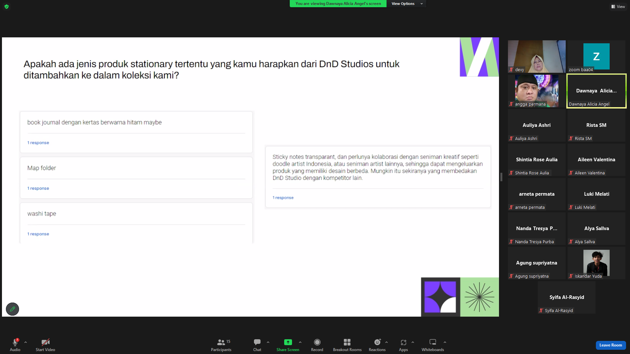Click the Sticky notes transparant response paragraph
630x354 pixels.
click(x=378, y=167)
